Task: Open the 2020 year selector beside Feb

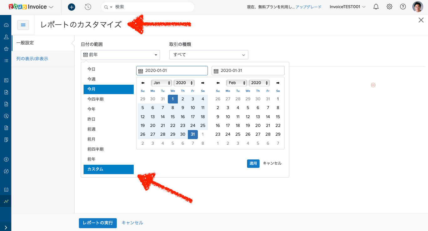Action: [x=259, y=83]
